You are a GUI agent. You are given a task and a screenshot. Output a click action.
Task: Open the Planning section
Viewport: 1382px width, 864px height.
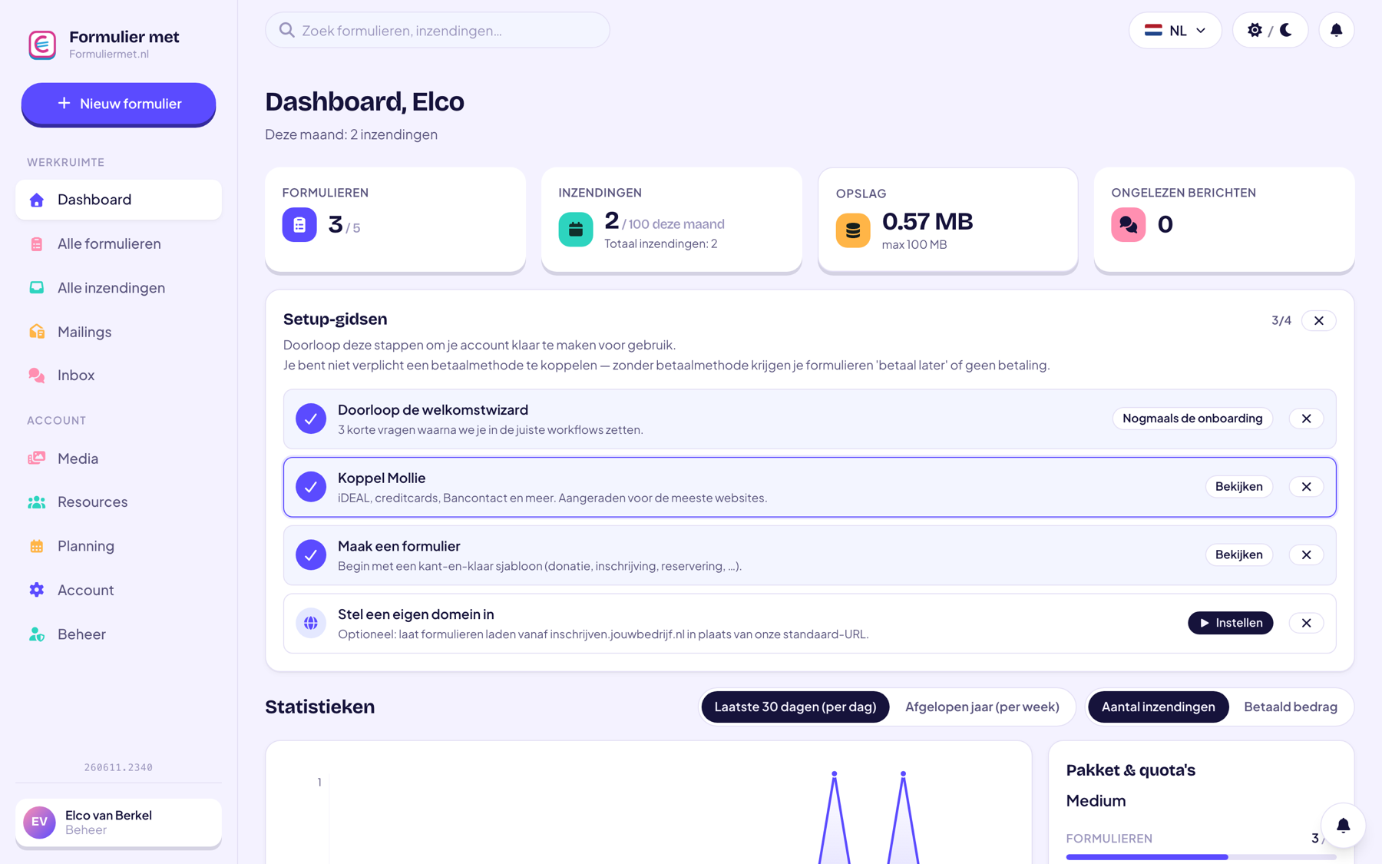(118, 546)
